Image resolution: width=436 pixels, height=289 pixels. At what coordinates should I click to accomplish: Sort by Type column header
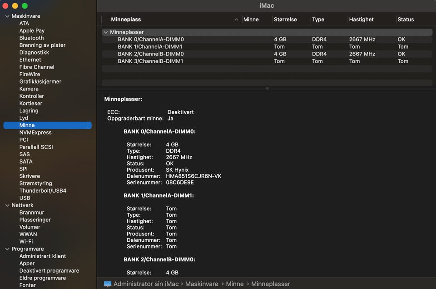click(x=318, y=20)
